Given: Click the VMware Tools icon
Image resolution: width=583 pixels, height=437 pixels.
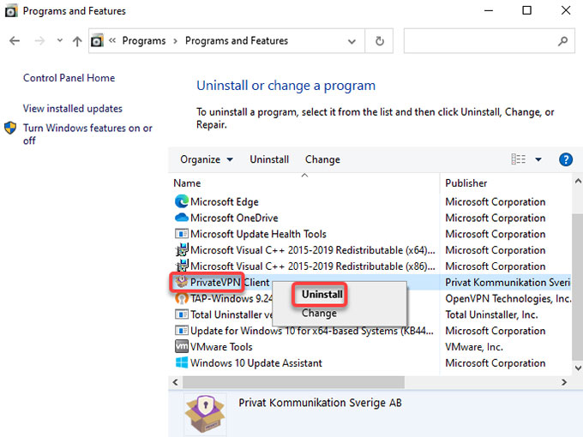Looking at the screenshot, I should [x=182, y=346].
